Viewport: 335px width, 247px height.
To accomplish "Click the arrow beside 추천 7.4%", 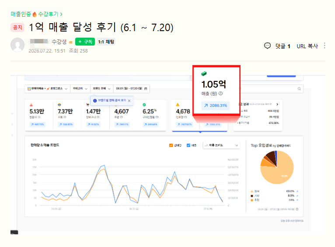I will (297, 200).
